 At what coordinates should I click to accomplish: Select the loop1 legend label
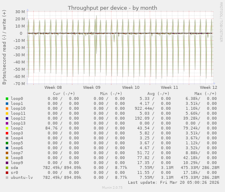[17, 104]
